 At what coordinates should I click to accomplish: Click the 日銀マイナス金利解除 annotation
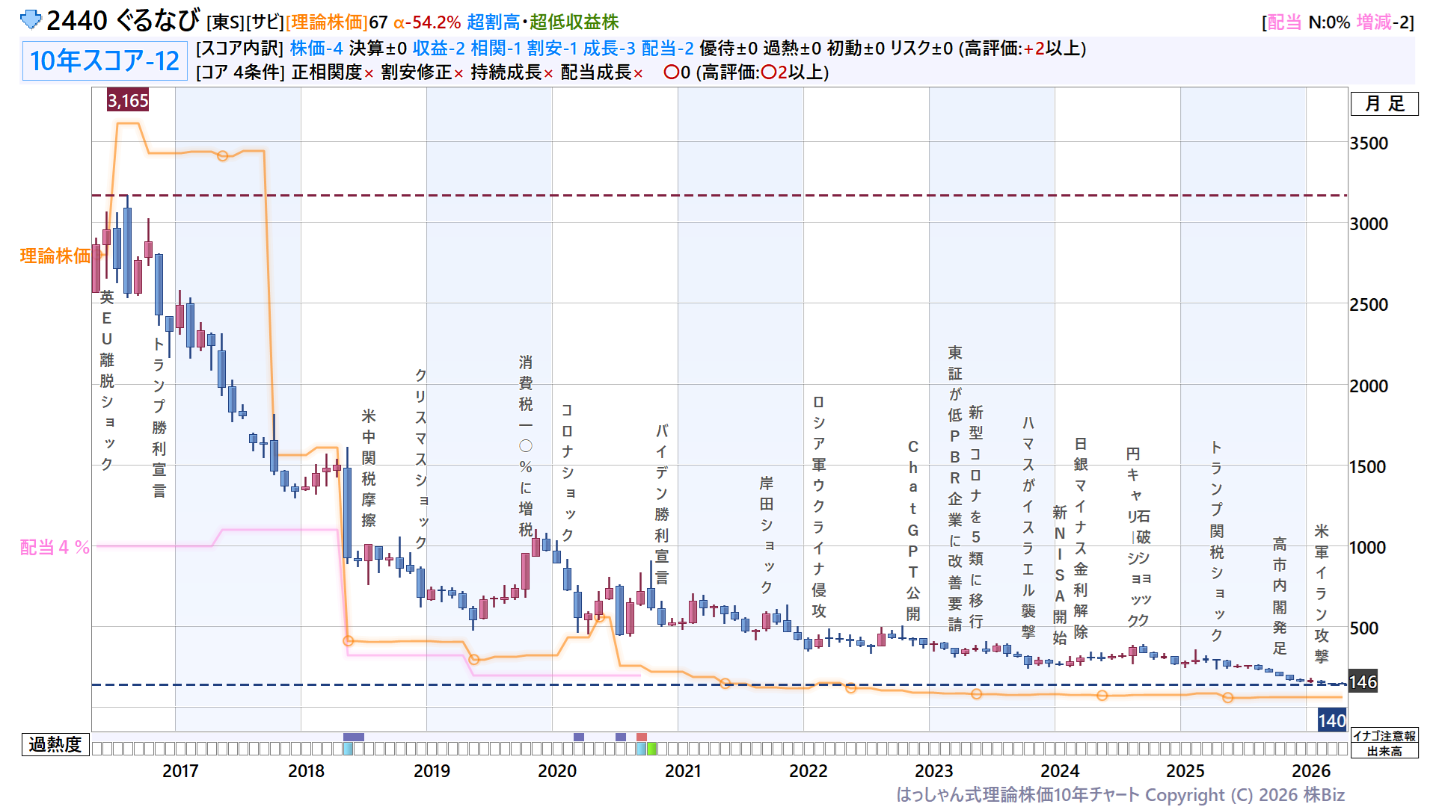click(1081, 538)
